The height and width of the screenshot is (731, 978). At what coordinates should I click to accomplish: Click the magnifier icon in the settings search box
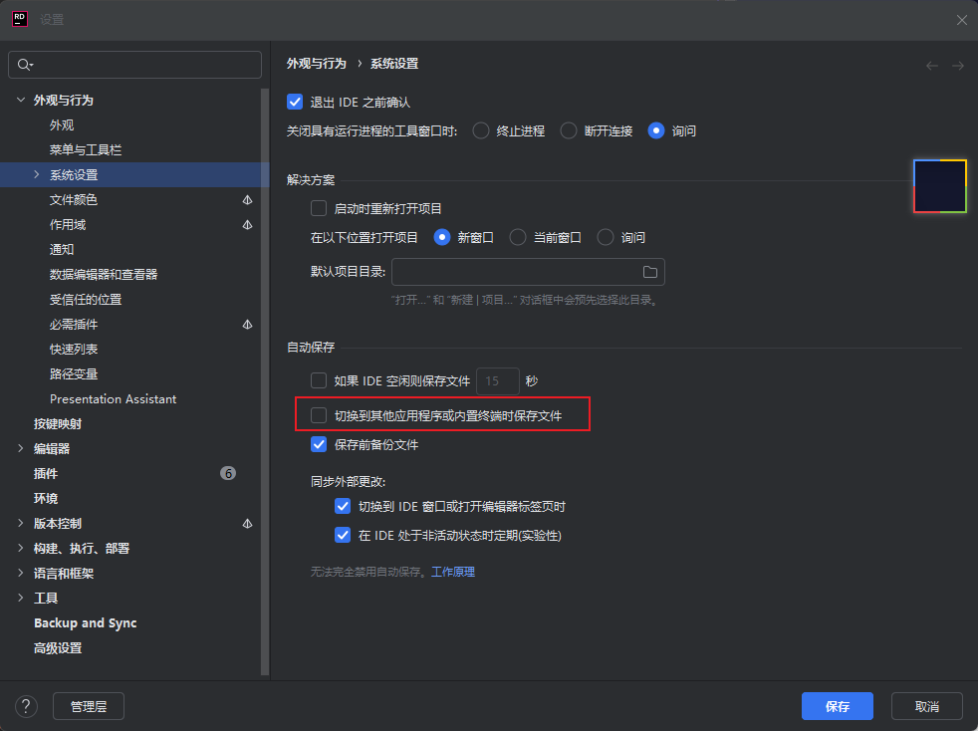pos(22,64)
